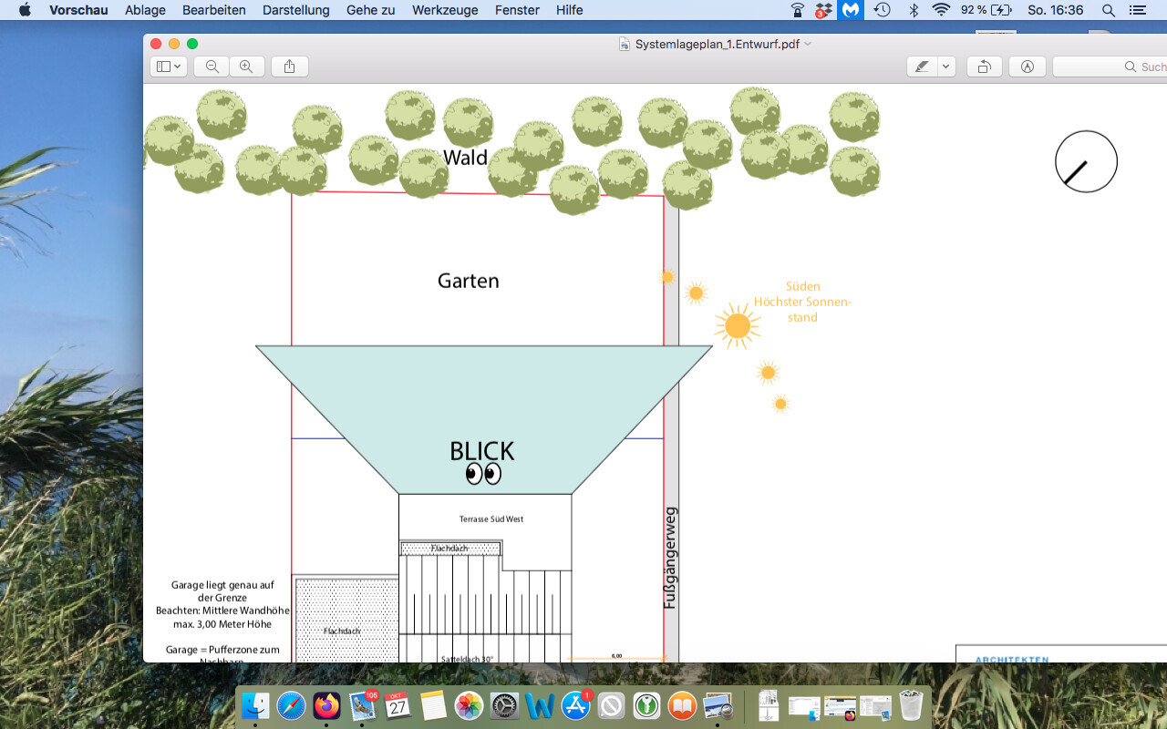Click the zoom in magnifier button

246,67
